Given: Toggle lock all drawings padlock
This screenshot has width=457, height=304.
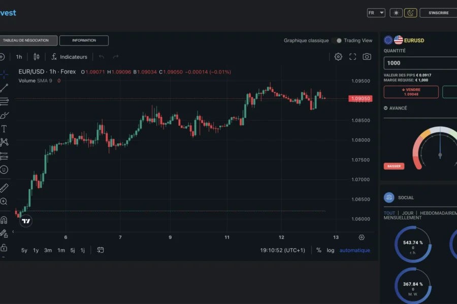Looking at the screenshot, I should tap(4, 248).
